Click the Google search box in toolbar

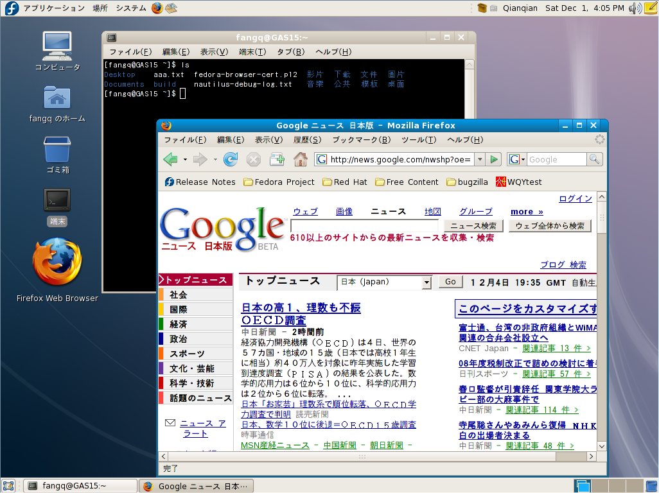(556, 160)
